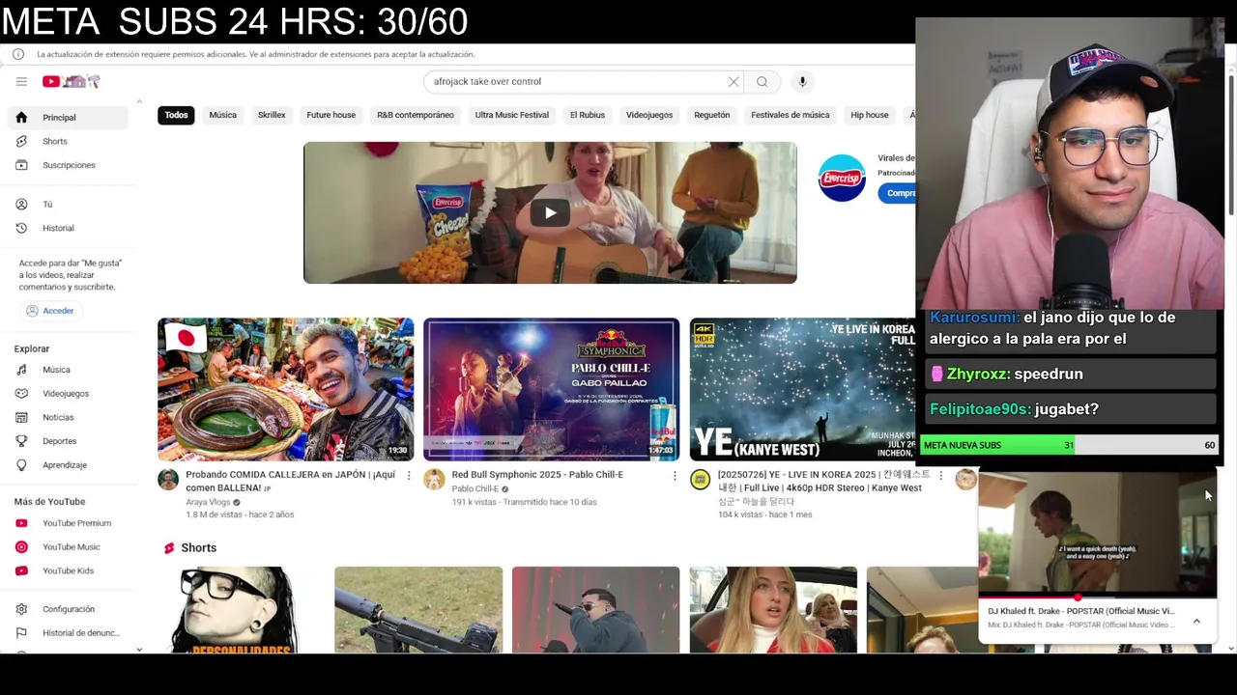
Task: Click the Evercrisp advertiser logo
Action: point(842,179)
